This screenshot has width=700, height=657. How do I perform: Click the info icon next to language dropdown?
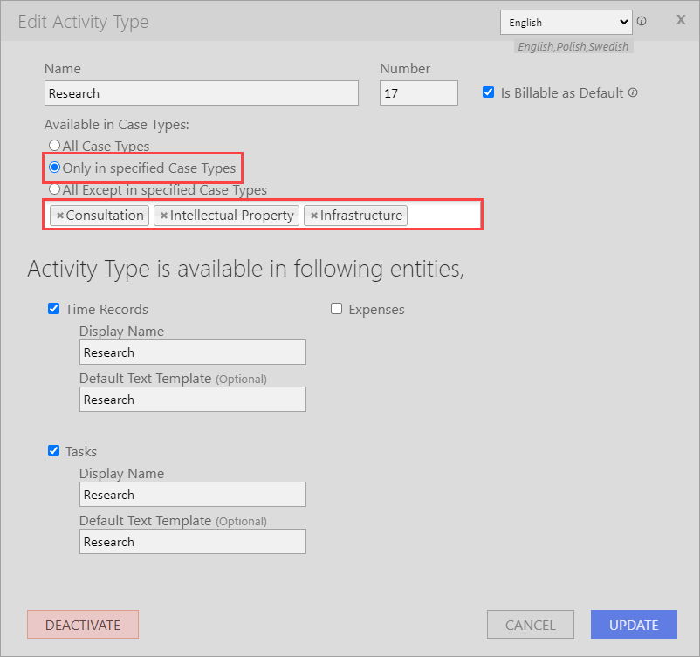(642, 21)
